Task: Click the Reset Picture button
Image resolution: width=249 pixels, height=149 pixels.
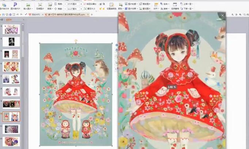Action: coord(145,8)
